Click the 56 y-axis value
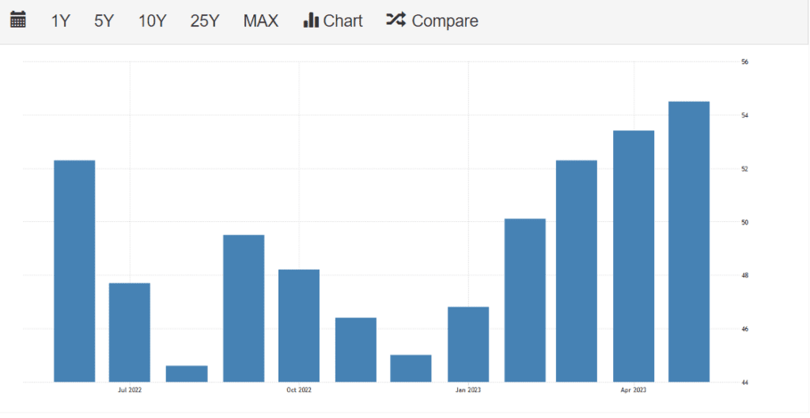Screen dimensions: 810x418 (745, 62)
